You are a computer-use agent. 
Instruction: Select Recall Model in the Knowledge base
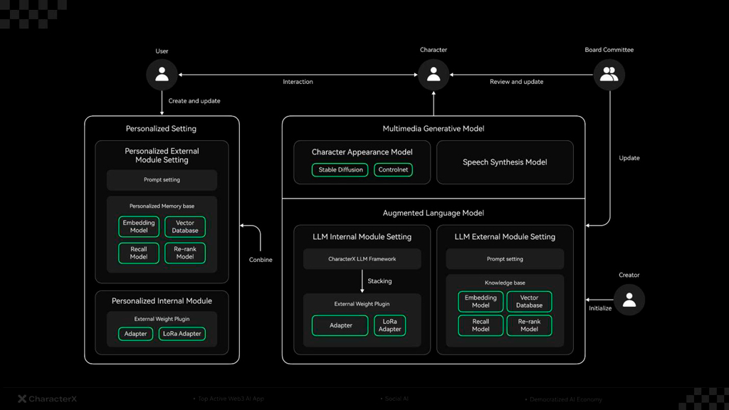click(x=481, y=325)
